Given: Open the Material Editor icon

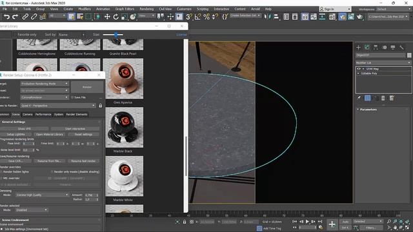Looking at the screenshot, I should pyautogui.click(x=332, y=17).
